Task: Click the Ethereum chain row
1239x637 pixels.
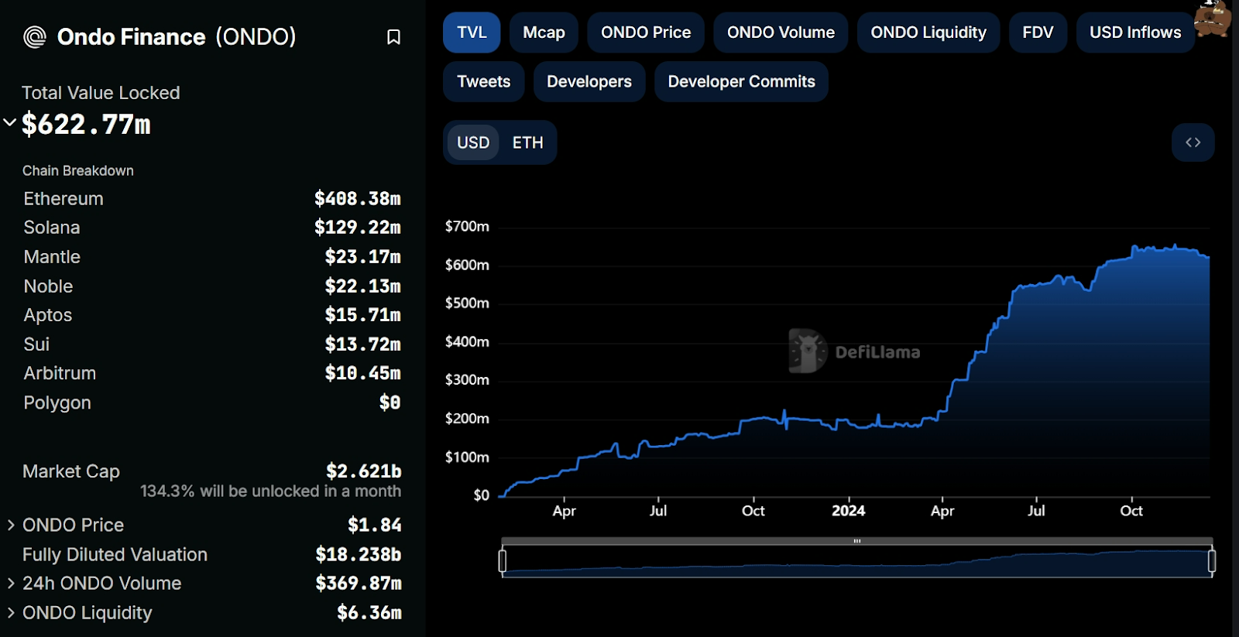Action: coord(212,199)
